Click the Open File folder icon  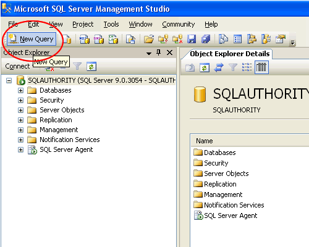click(x=149, y=39)
